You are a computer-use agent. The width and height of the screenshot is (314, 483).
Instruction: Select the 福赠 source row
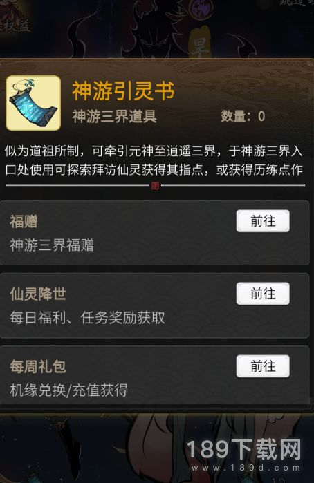(x=154, y=233)
